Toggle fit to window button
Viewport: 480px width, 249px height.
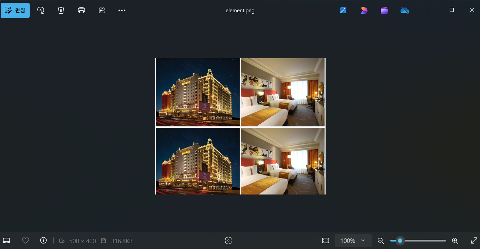pyautogui.click(x=326, y=241)
